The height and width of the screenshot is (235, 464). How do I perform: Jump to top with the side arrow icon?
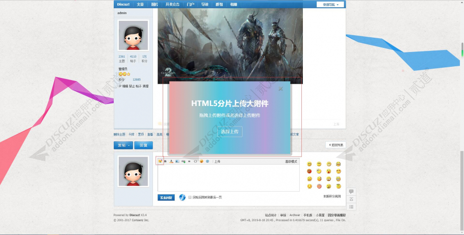pos(351,199)
